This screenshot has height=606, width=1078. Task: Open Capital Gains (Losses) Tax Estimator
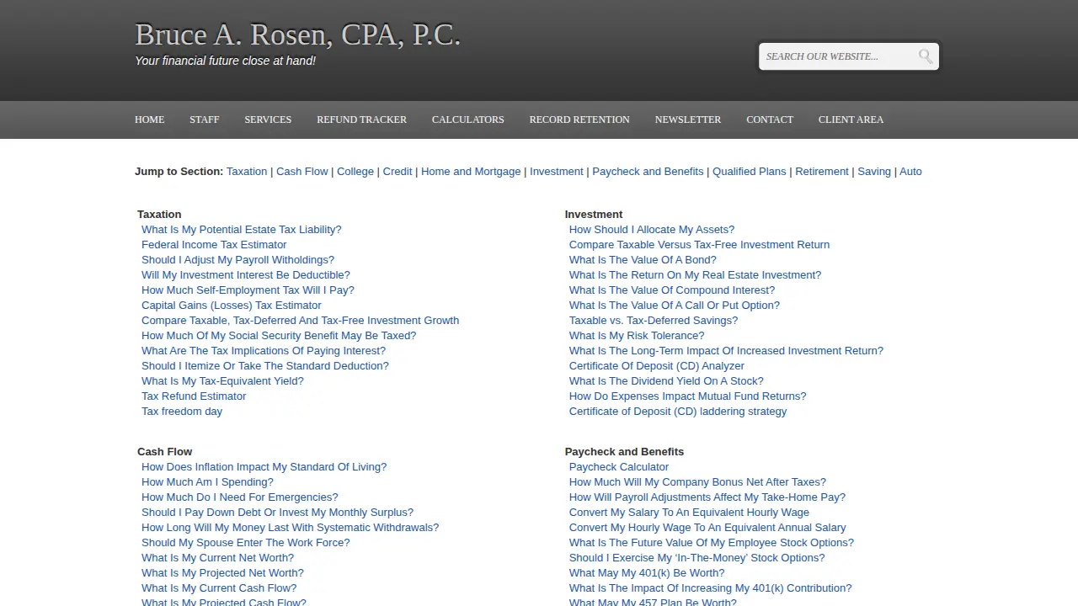coord(232,306)
